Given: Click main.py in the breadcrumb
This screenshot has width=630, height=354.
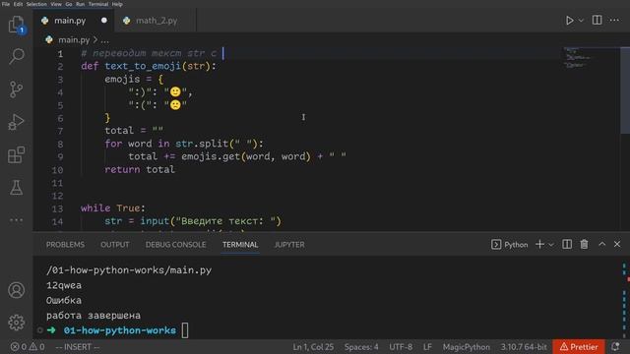Looking at the screenshot, I should (x=74, y=39).
